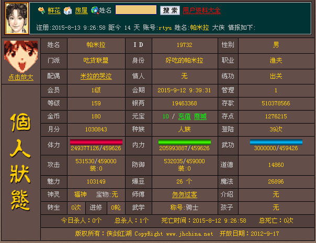The height and width of the screenshot is (243, 316).
Task: Click the death time 2015-8-12 9:26:58
Action: pyautogui.click(x=219, y=221)
